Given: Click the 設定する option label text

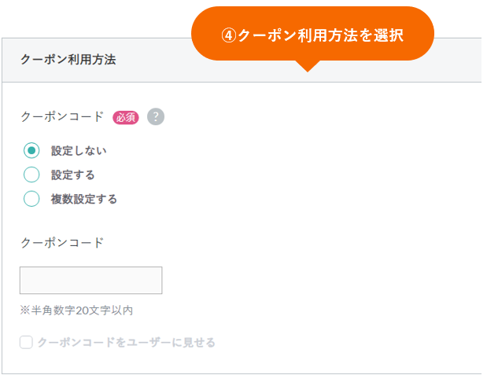Looking at the screenshot, I should (73, 175).
